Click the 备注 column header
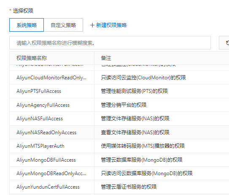 [106, 58]
